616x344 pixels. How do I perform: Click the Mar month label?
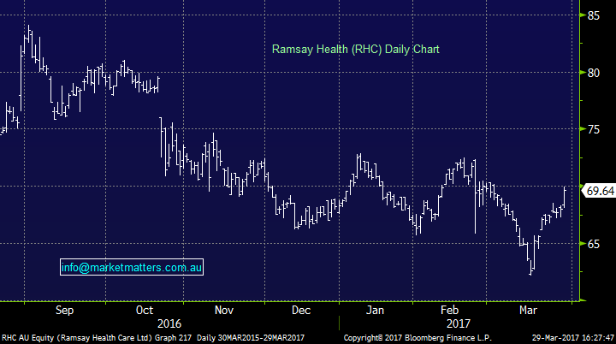coord(528,310)
